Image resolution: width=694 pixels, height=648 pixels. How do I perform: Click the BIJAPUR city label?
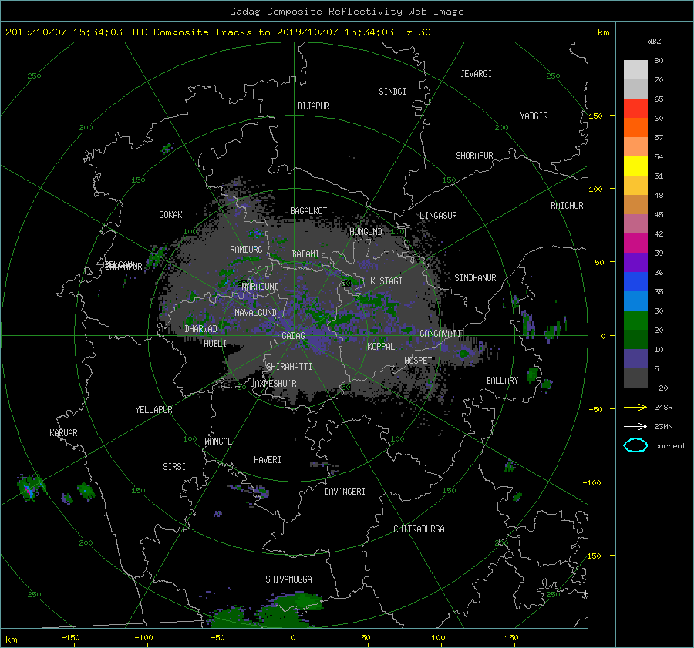point(313,106)
